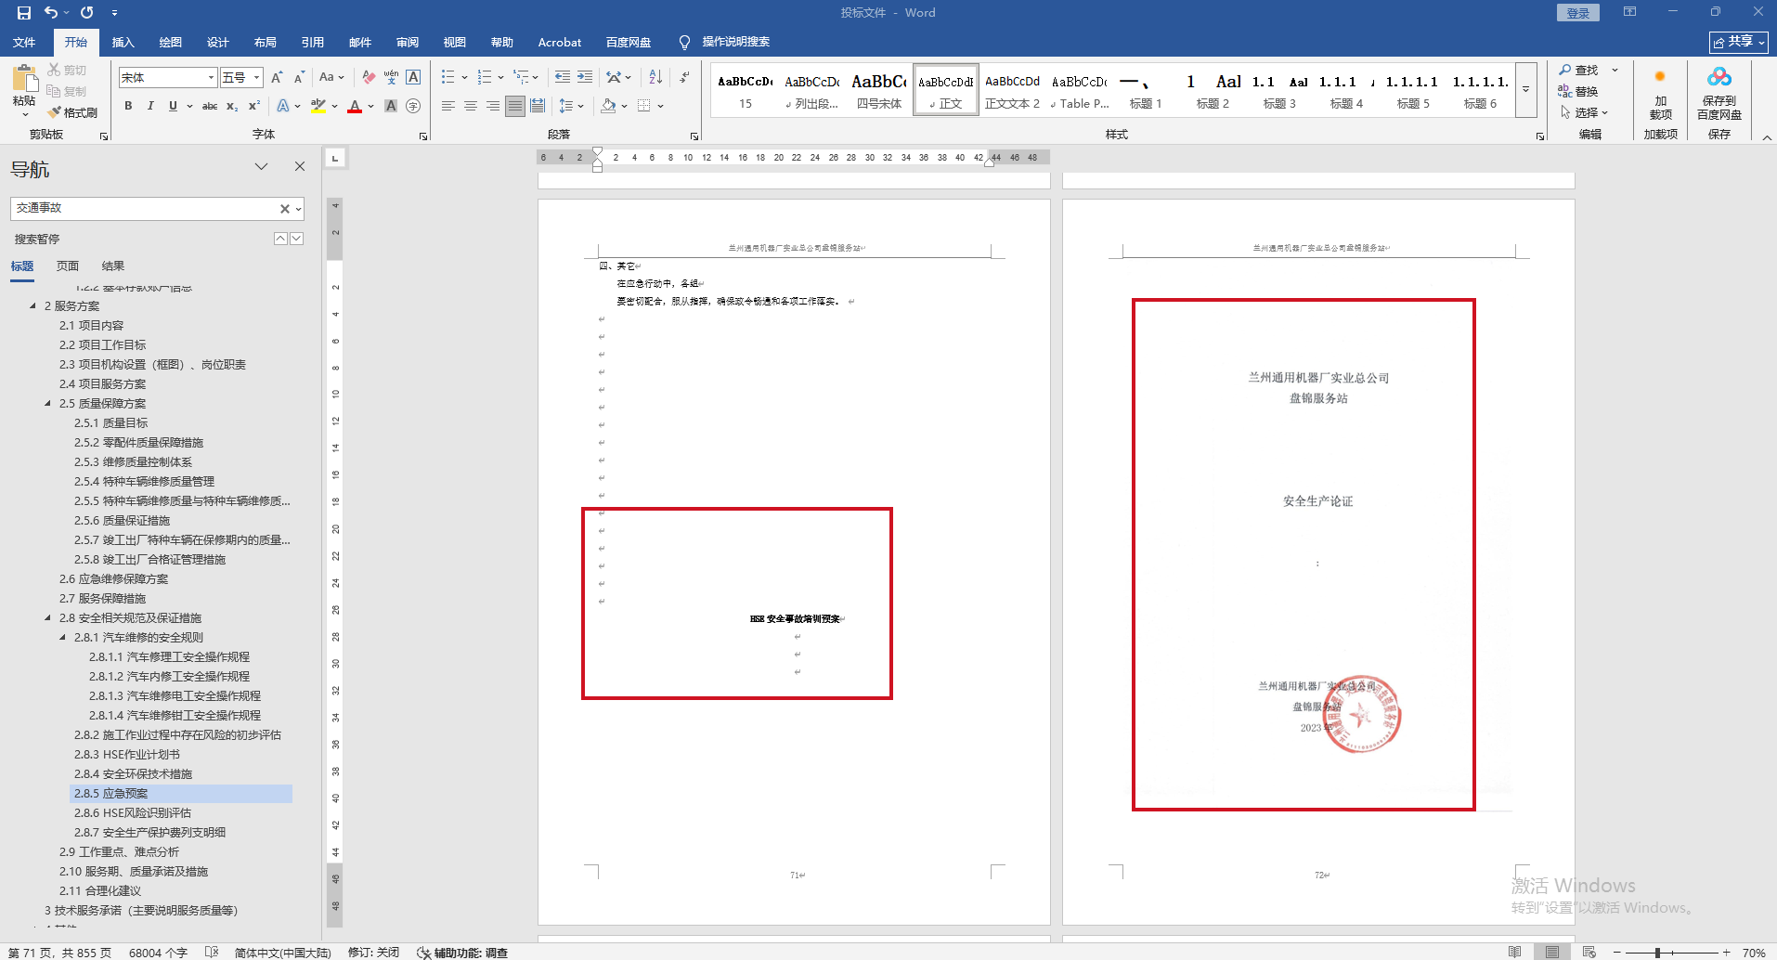Open the font name dropdown (宋体)
Image resolution: width=1777 pixels, height=960 pixels.
tap(212, 78)
